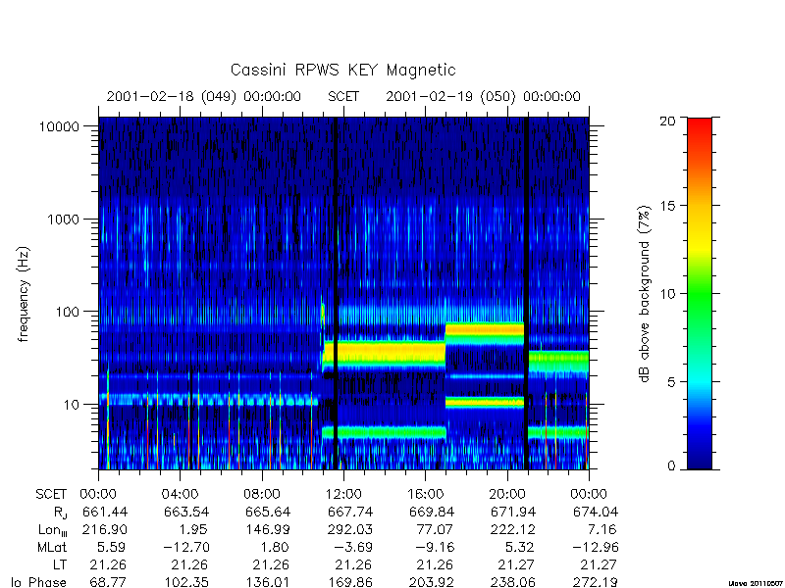Click the MLat value -12.96
The image size is (785, 588).
tap(596, 548)
